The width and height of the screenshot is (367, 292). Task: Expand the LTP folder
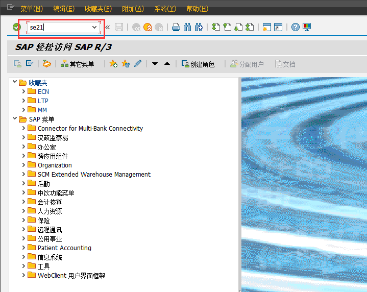coord(23,101)
